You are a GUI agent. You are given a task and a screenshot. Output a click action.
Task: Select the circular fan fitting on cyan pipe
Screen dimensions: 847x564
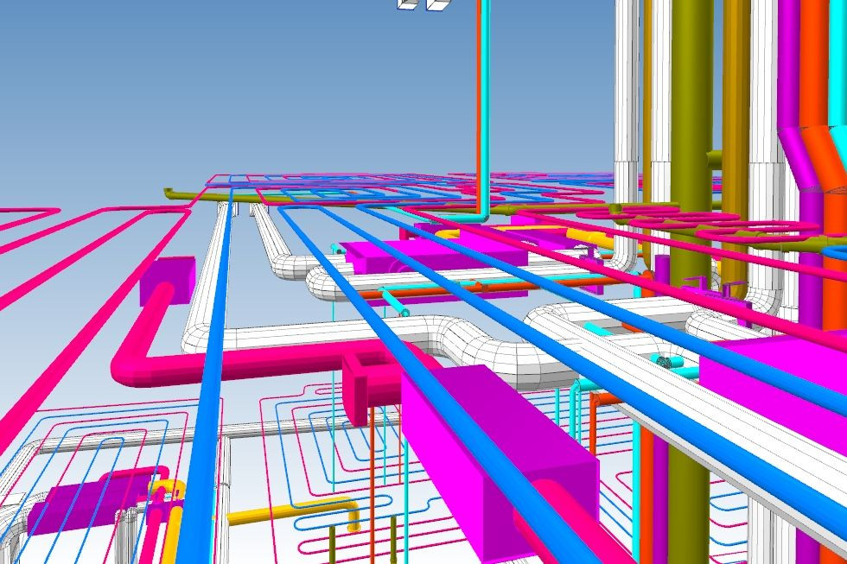[x=663, y=361]
